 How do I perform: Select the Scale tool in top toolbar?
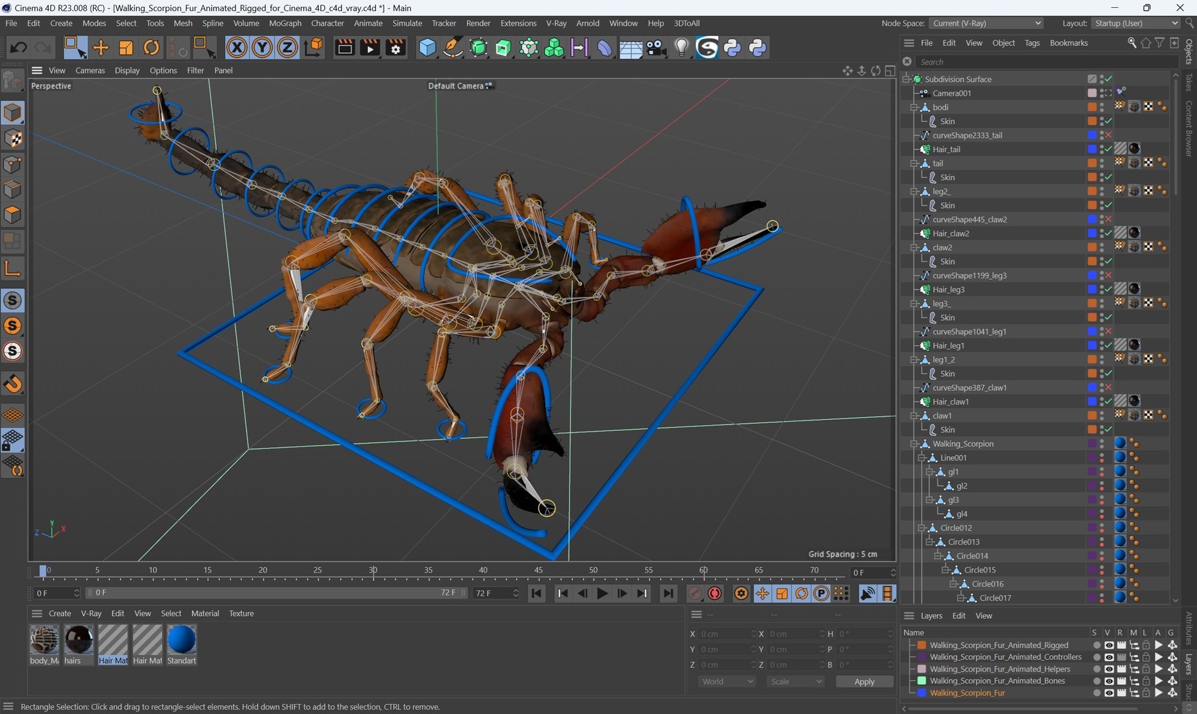(126, 48)
